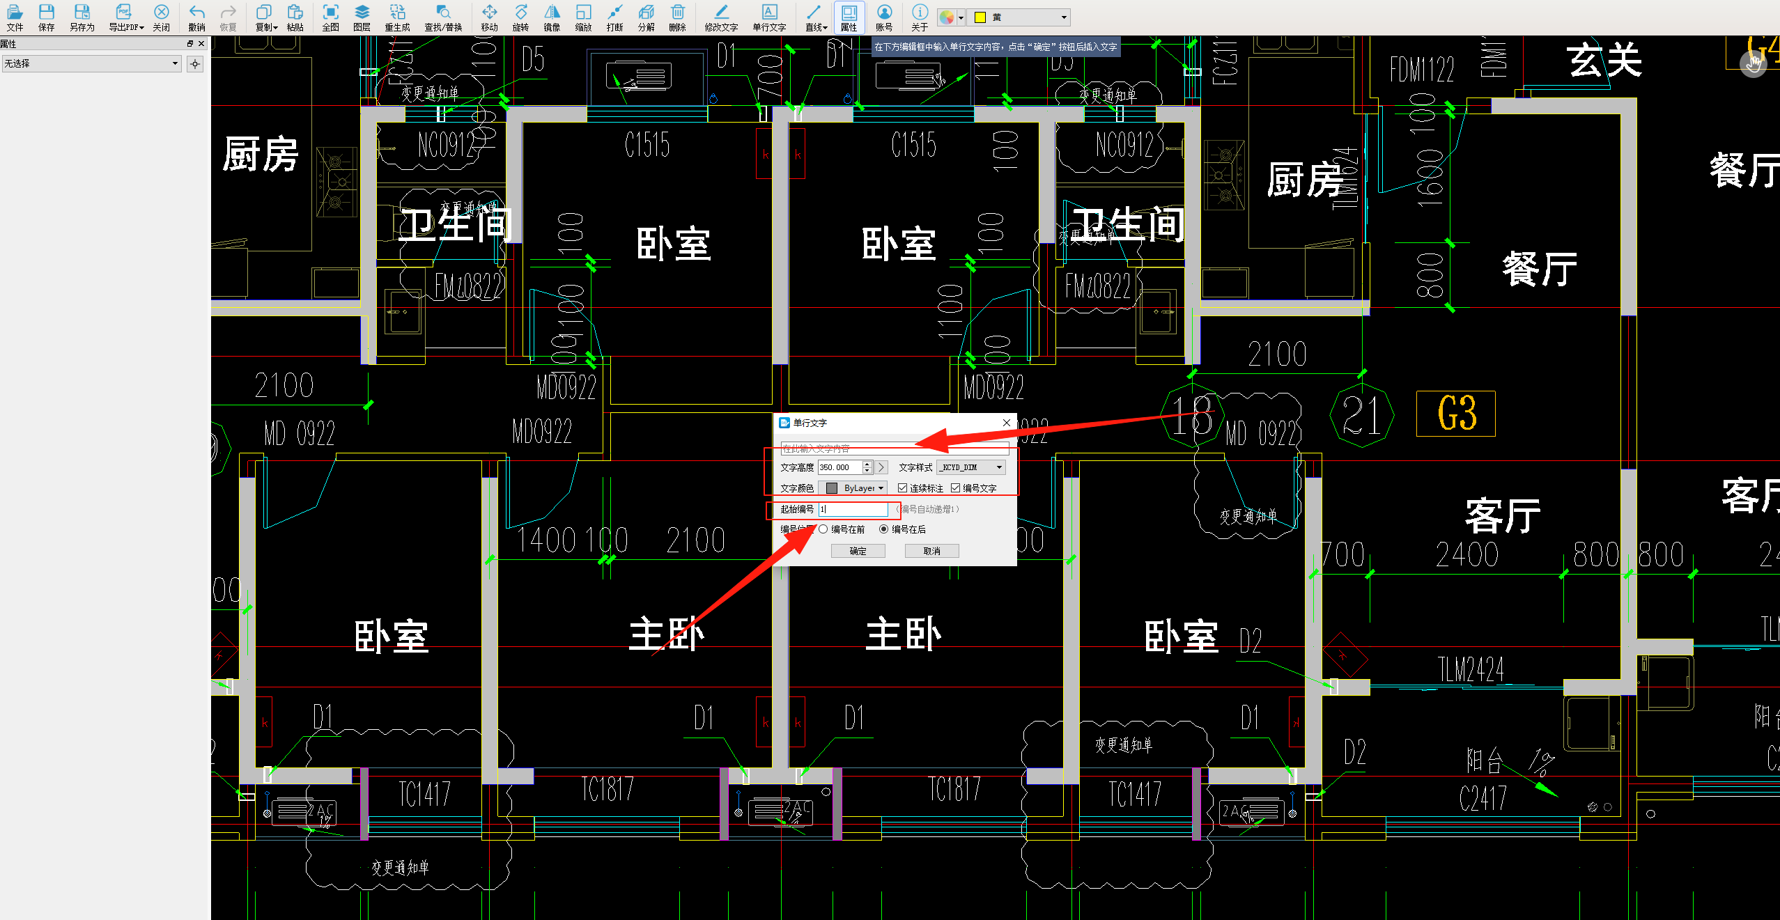Increase text height with up stepper

(867, 464)
